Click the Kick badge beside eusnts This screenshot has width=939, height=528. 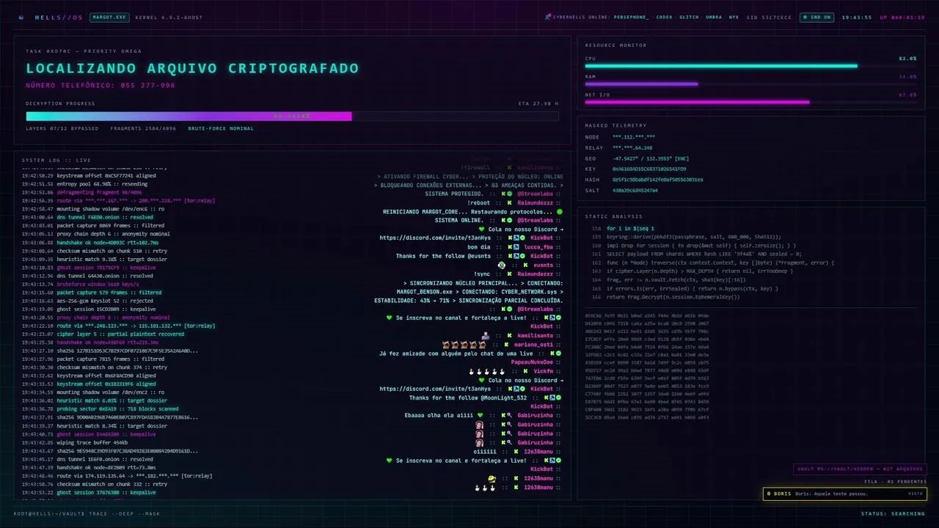click(x=527, y=265)
